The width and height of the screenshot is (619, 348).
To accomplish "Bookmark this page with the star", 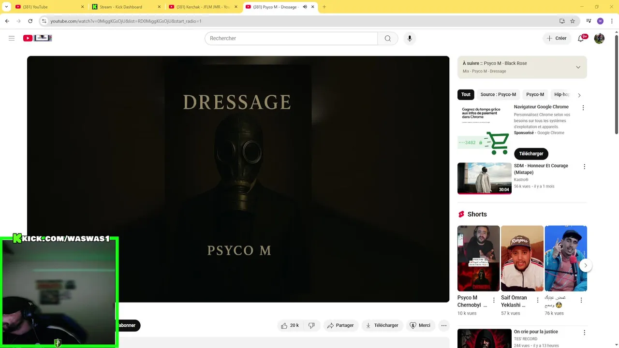I will pyautogui.click(x=573, y=21).
